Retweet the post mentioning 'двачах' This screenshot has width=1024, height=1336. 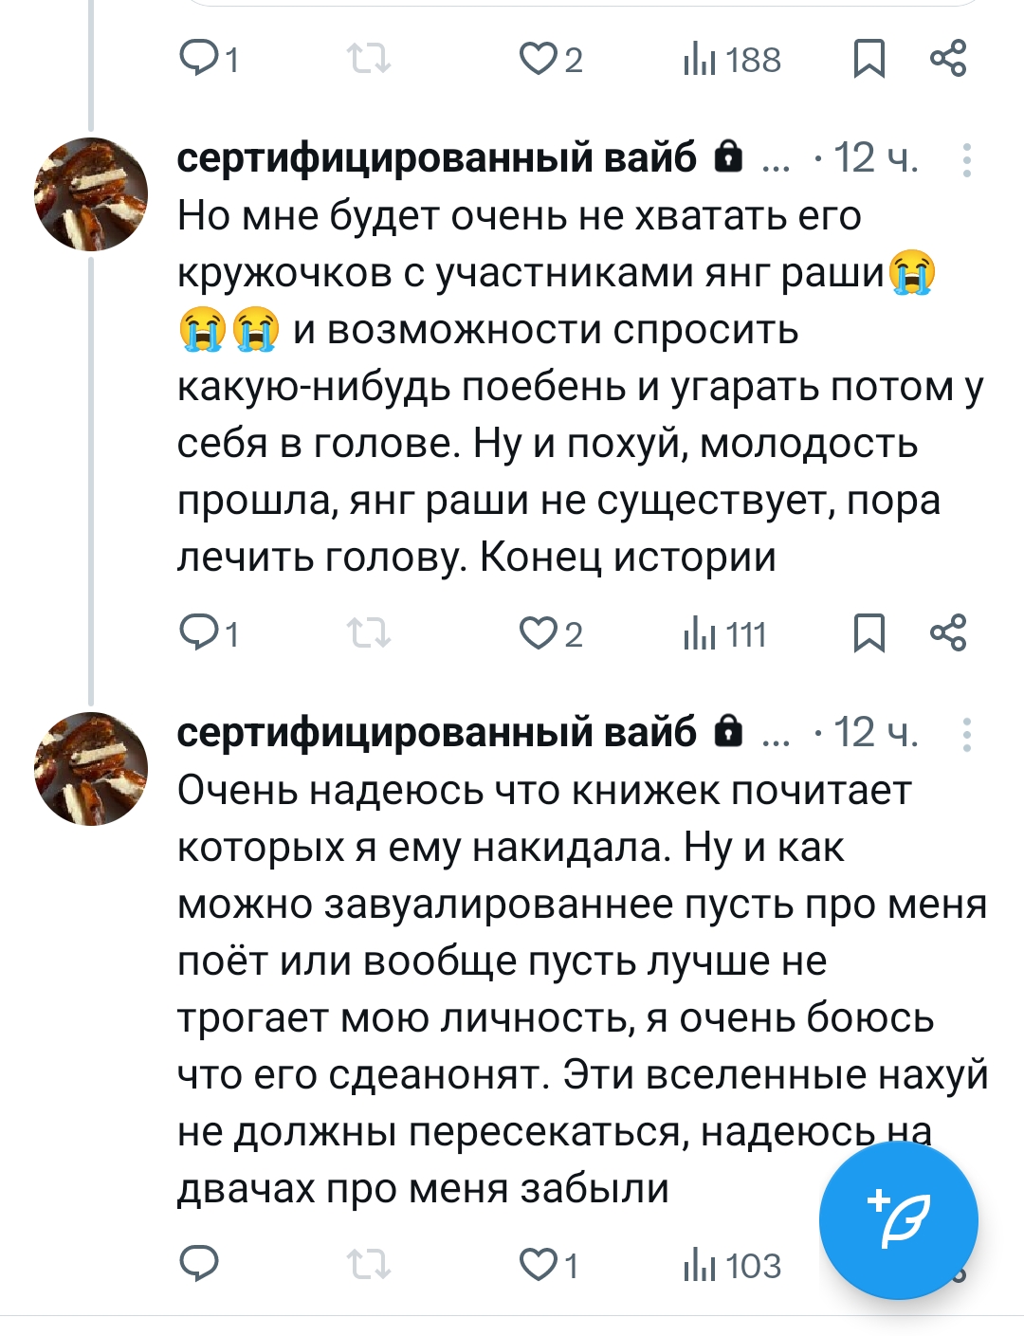(x=368, y=1264)
